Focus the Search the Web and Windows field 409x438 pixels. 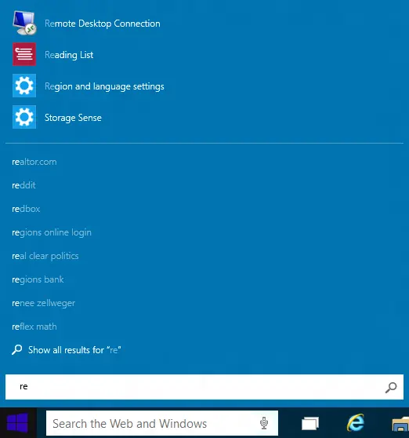[162, 423]
